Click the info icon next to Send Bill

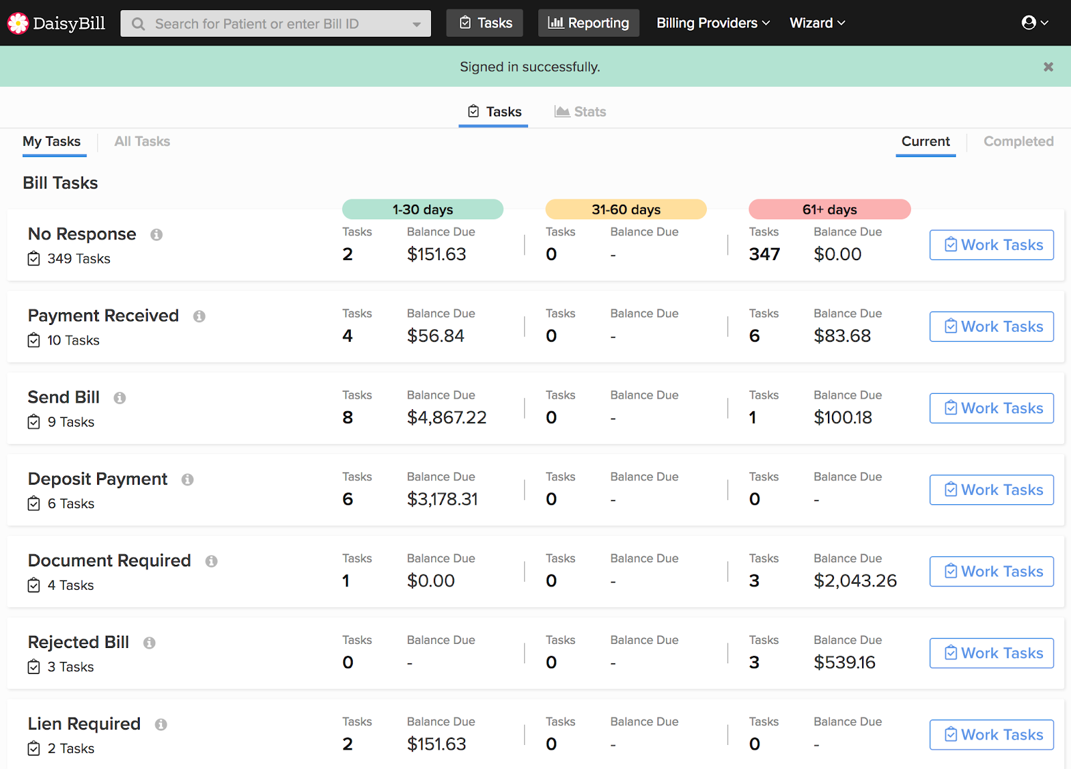coord(120,398)
